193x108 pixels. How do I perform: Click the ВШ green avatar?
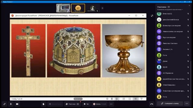[x=159, y=14]
